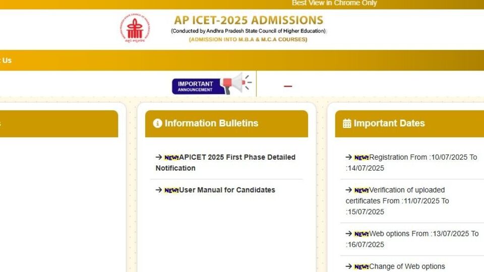Screen dimensions: 484x272
Task: Click the arrow icon before First Phase Notification
Action: [159, 157]
